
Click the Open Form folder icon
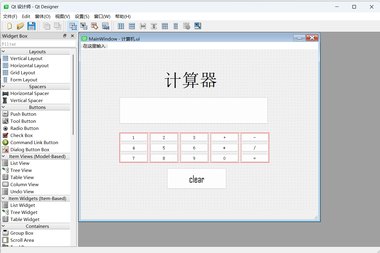point(20,26)
